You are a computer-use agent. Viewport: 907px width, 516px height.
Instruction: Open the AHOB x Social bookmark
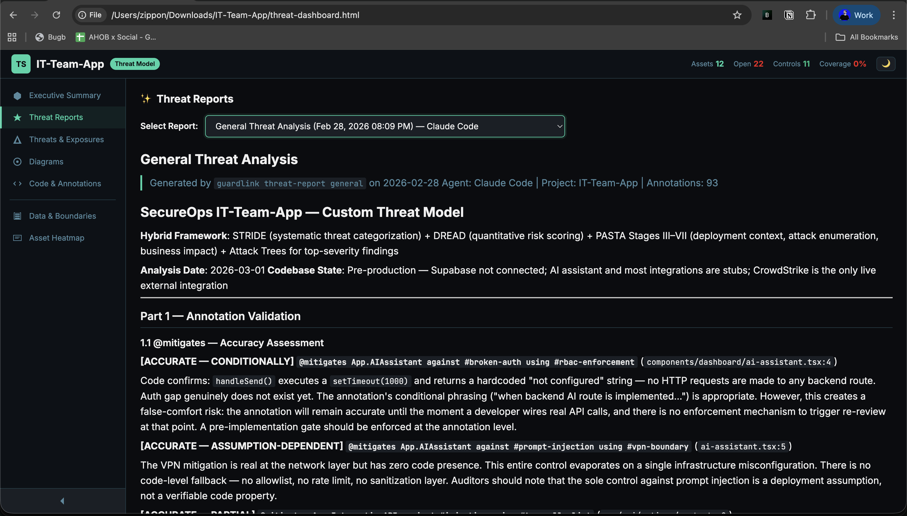coord(116,37)
